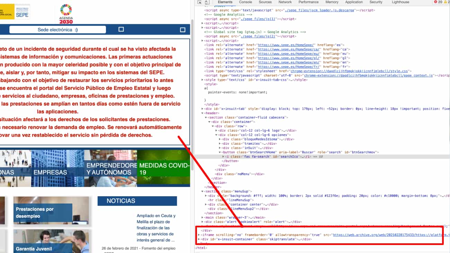Activate the inspect element picker icon
450x253 pixels.
[x=200, y=2]
